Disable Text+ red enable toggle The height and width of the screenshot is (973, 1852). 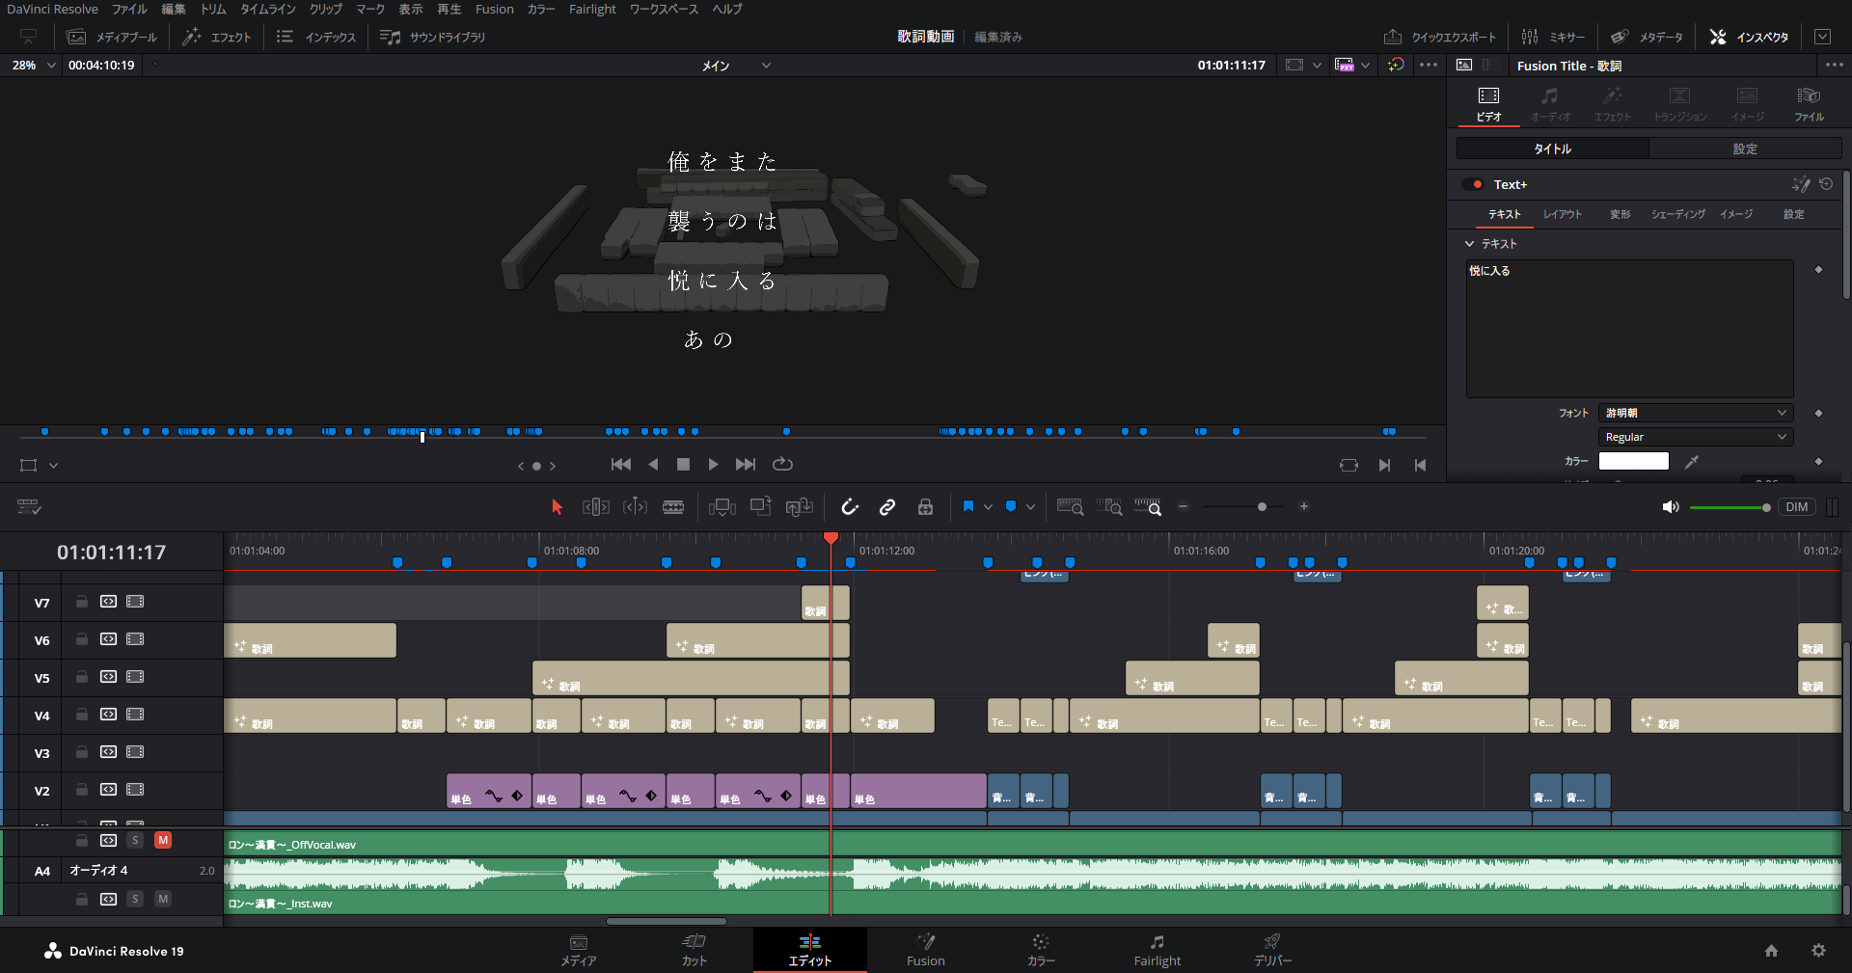coord(1476,185)
